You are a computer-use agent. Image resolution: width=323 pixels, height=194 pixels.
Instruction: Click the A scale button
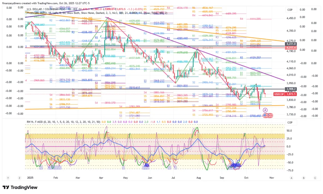click(292, 178)
